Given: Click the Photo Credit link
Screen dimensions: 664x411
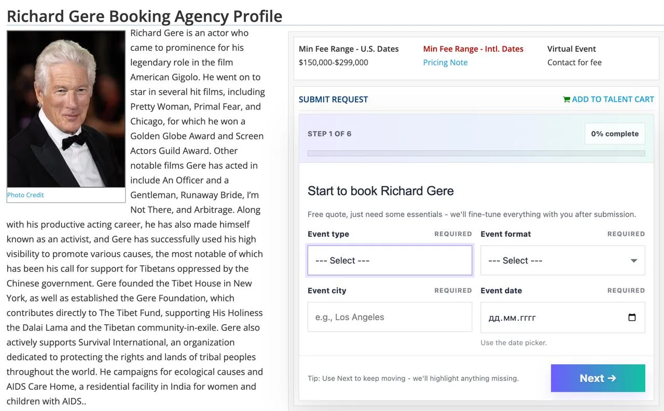Looking at the screenshot, I should 25,195.
